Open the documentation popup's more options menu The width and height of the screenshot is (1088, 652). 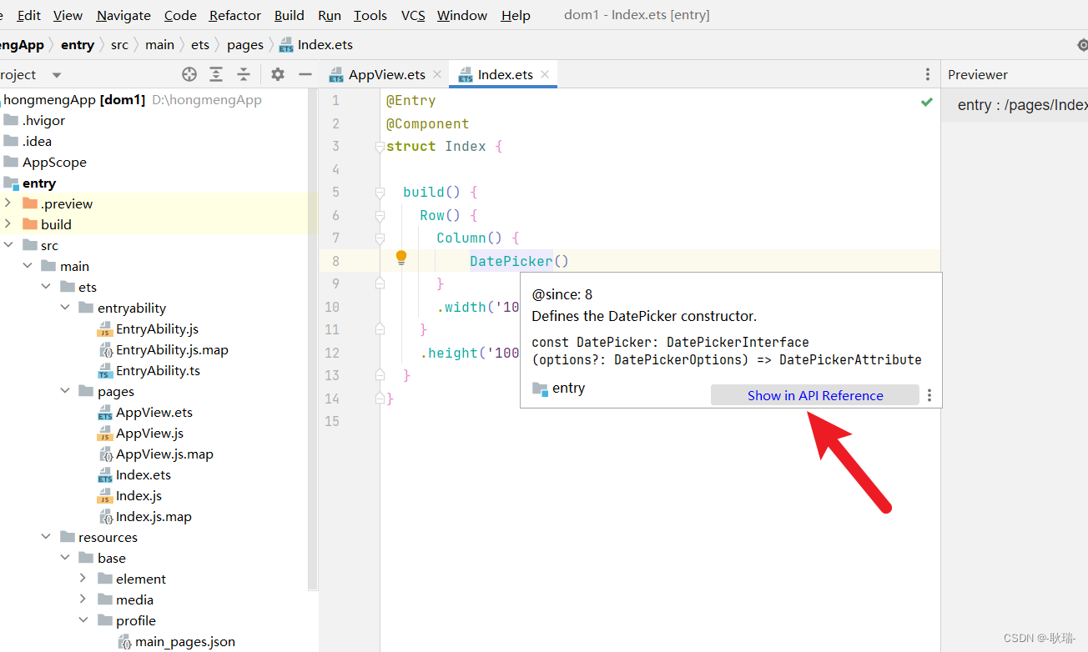(x=929, y=395)
